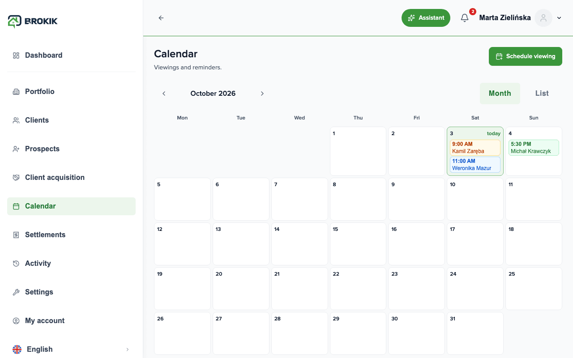The height and width of the screenshot is (358, 573).
Task: Click the Schedule viewing button
Action: [x=526, y=56]
